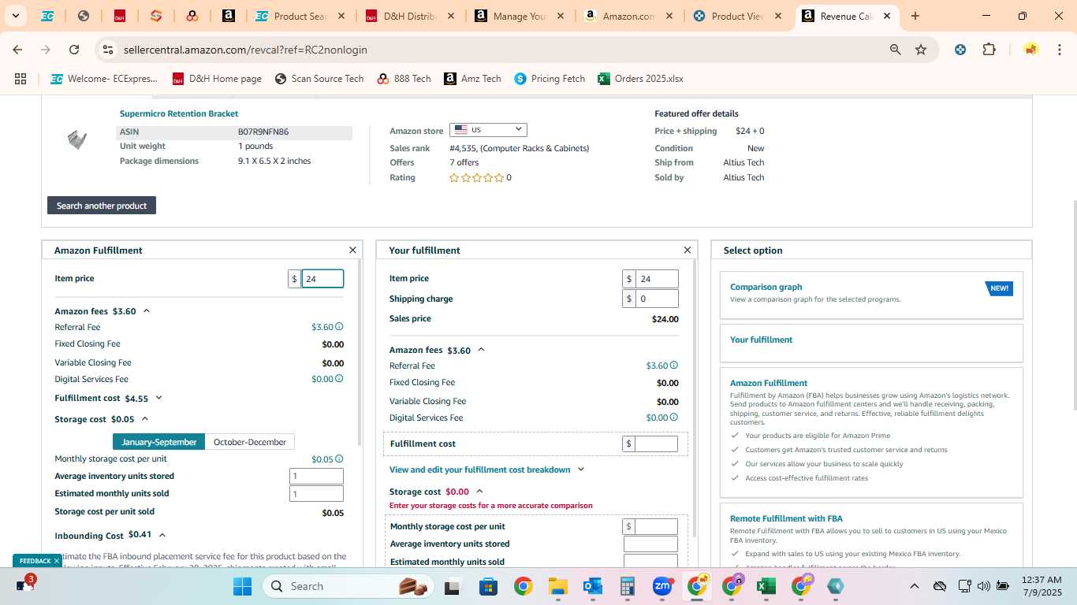This screenshot has width=1077, height=605.
Task: Open Orders 2025.xlsx bookmark
Action: point(640,79)
